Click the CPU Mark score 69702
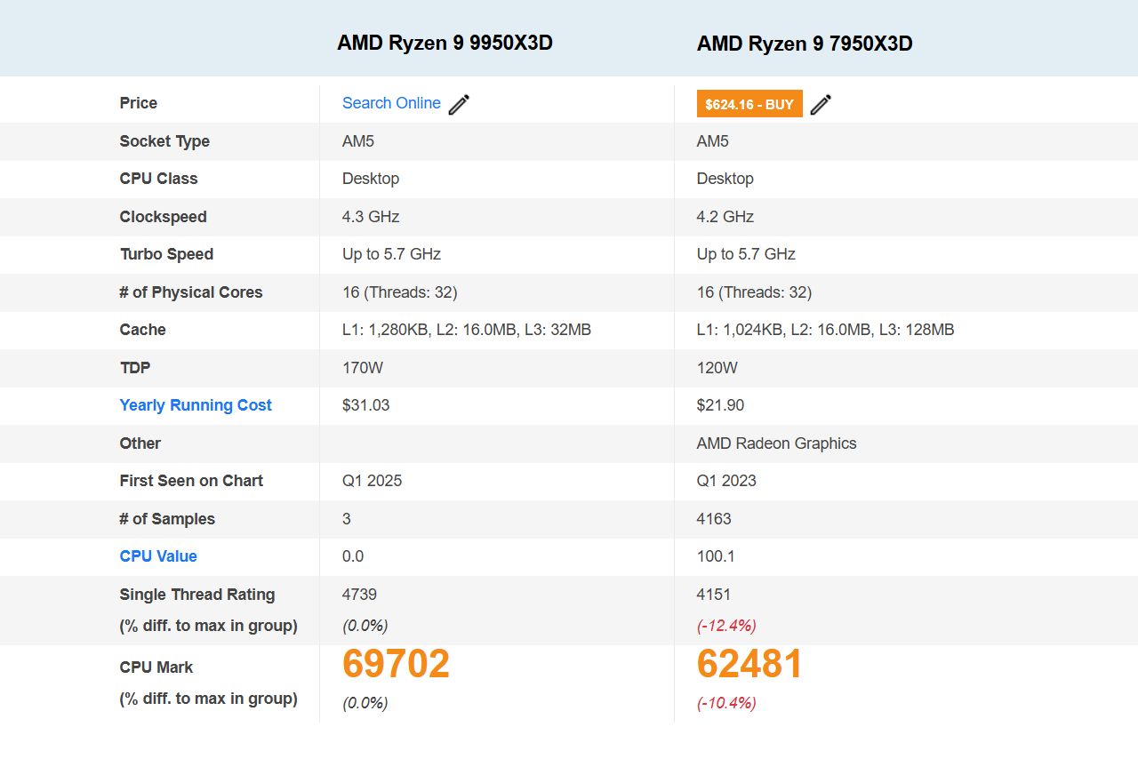Viewport: 1138px width, 759px height. click(x=397, y=664)
